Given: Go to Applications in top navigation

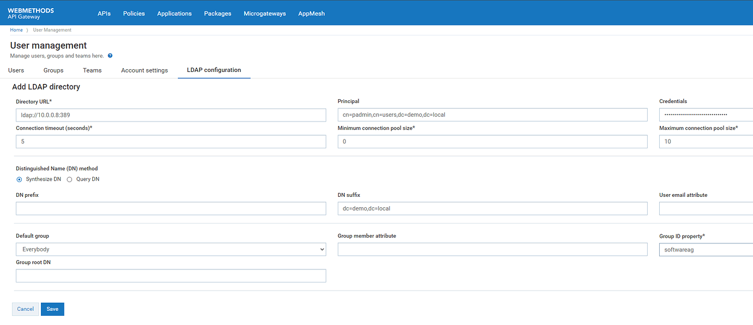Looking at the screenshot, I should click(x=174, y=14).
